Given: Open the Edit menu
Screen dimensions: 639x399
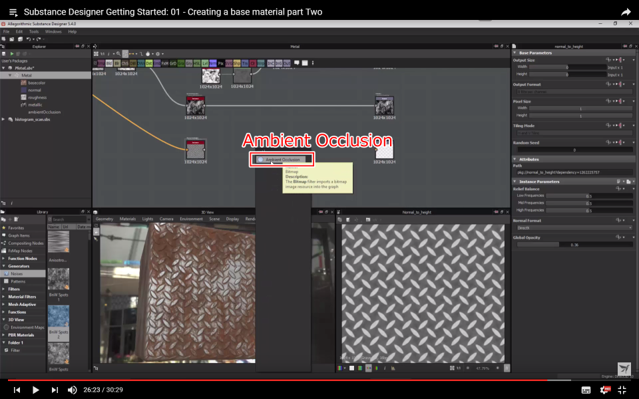Looking at the screenshot, I should click(19, 31).
